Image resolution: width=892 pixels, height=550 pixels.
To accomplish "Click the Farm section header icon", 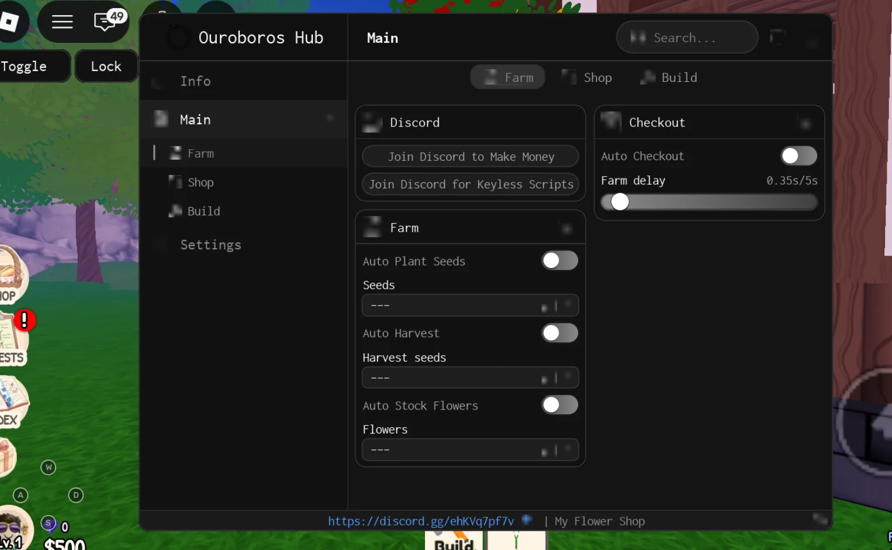I will pyautogui.click(x=372, y=228).
